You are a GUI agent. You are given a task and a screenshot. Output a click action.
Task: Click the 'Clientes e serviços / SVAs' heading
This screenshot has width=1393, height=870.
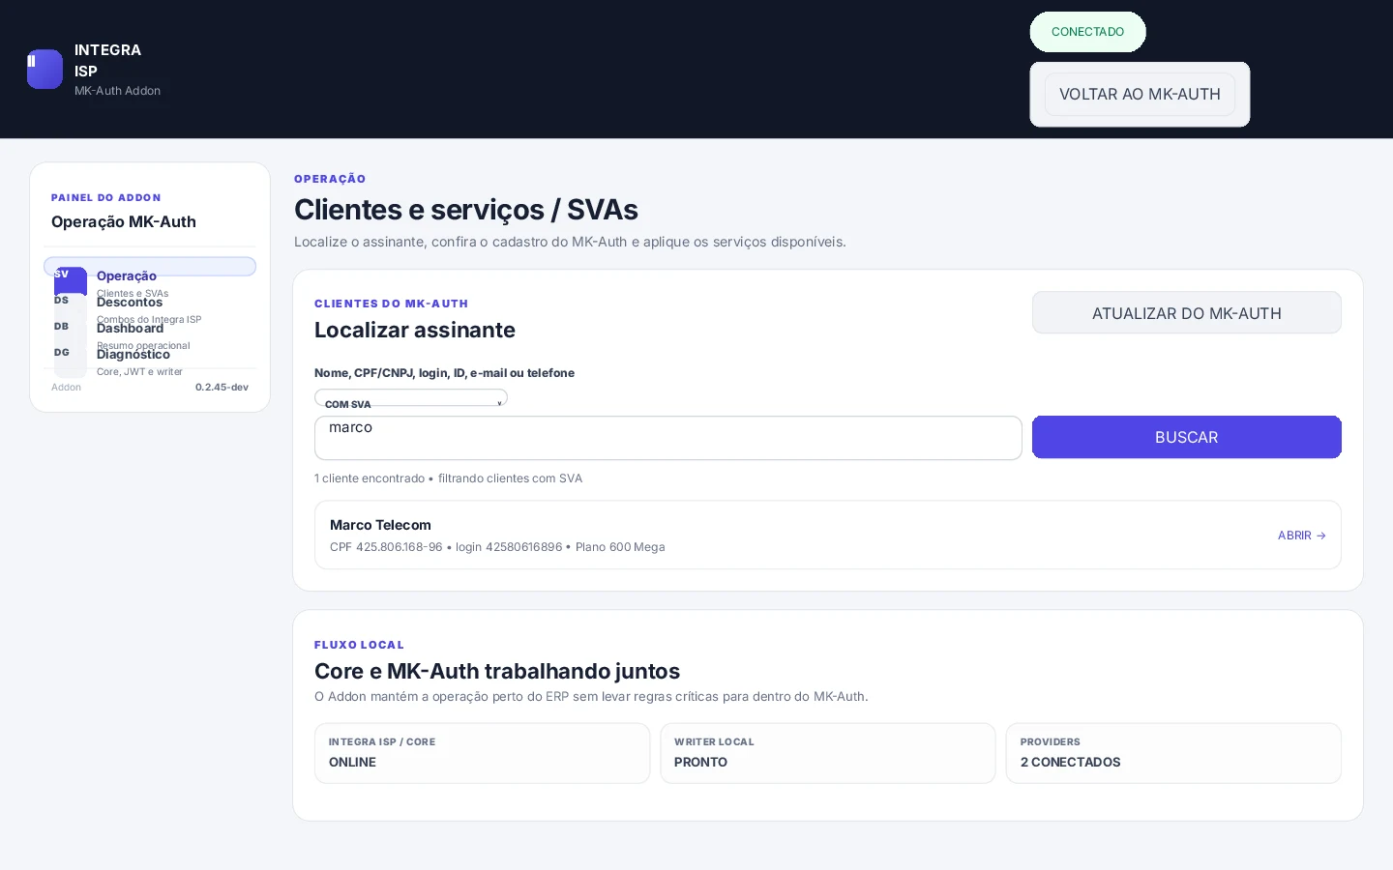click(x=466, y=210)
